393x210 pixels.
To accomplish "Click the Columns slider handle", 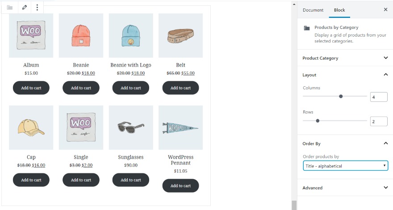I will (x=341, y=97).
